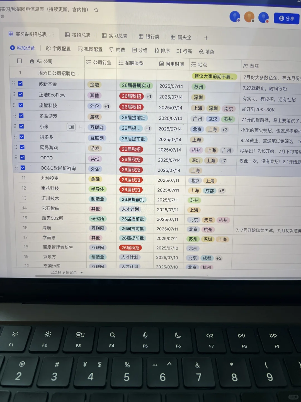Uncheck the 多益游戏 row checkbox
Image resolution: width=301 pixels, height=402 pixels.
tap(21, 116)
